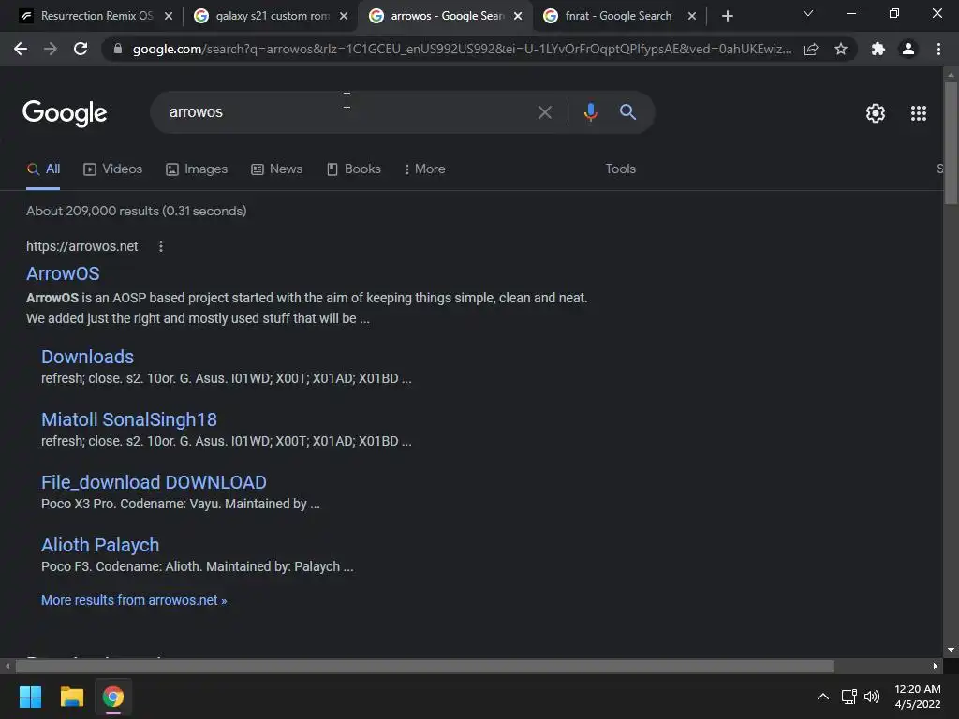Switch to News results

(x=276, y=169)
